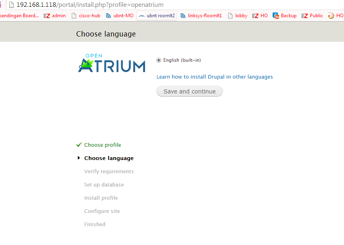Open the Backup bookmark
The image size is (344, 245).
click(285, 16)
